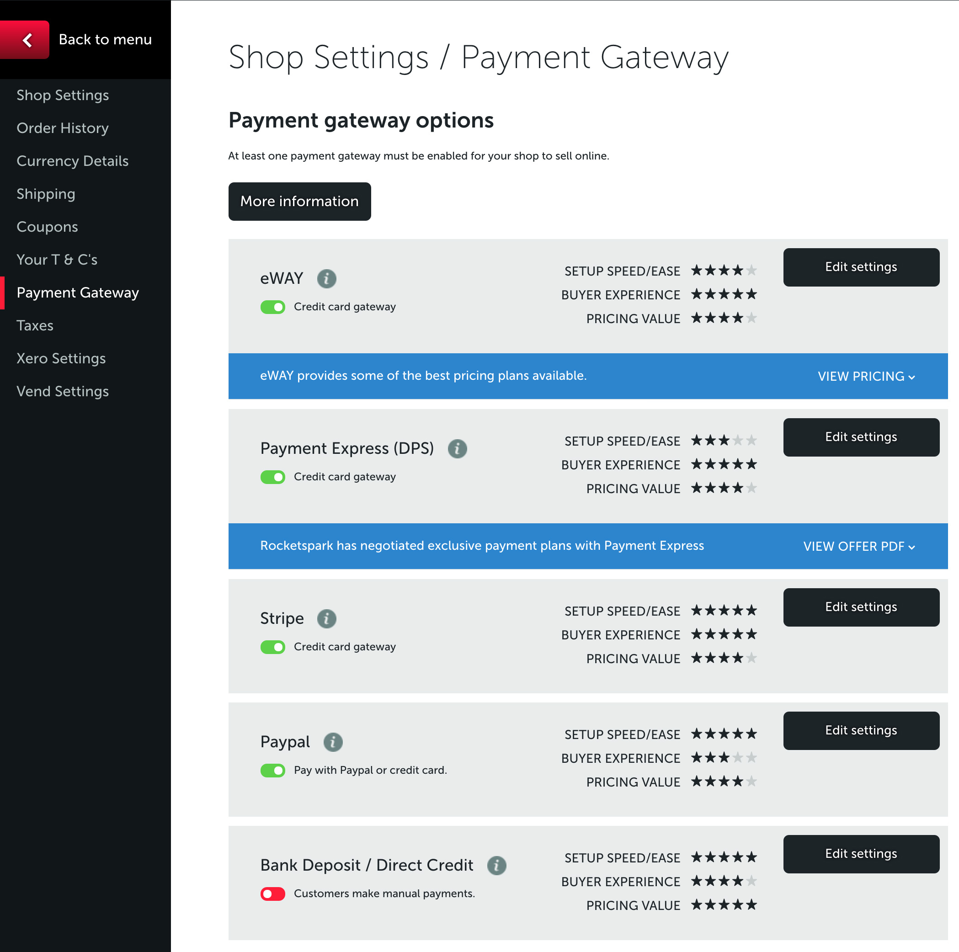The image size is (959, 952).
Task: Click eWAY Buyer Experience star rating
Action: point(724,294)
